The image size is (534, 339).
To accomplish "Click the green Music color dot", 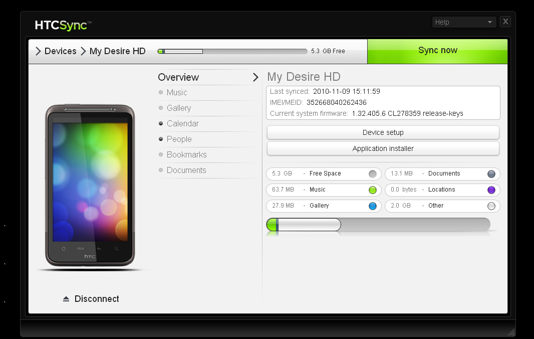I will 372,190.
